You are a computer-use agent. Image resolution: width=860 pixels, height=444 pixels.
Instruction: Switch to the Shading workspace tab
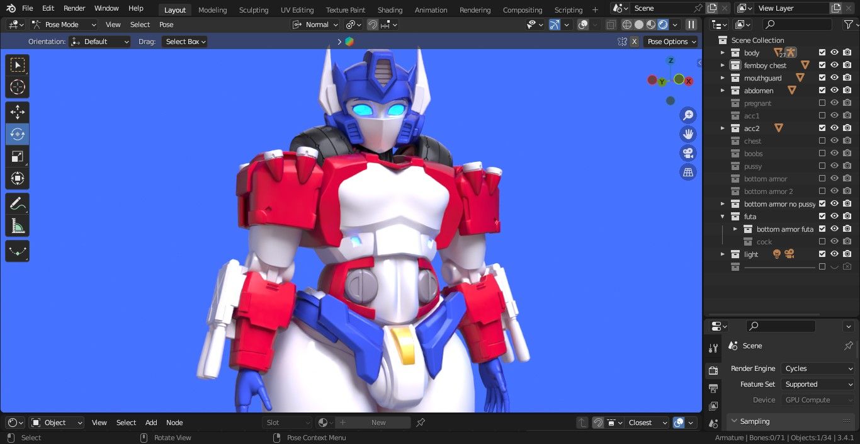[390, 10]
